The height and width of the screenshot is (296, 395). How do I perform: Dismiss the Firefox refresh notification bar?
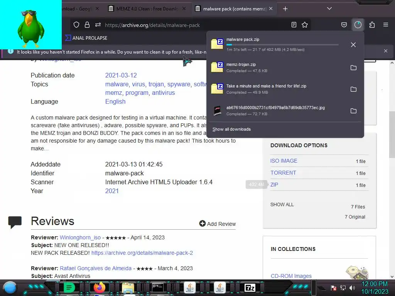[386, 51]
